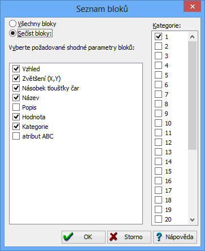Toggle the Zvětšení (X,Y) checkbox

click(16, 79)
